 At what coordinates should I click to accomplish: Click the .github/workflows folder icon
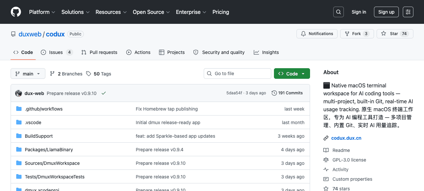pos(19,109)
